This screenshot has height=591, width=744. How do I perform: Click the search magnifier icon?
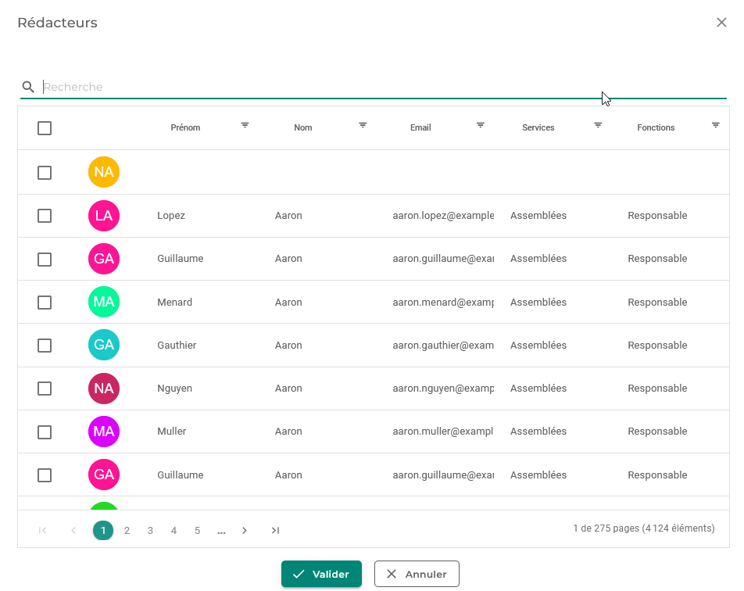click(28, 87)
